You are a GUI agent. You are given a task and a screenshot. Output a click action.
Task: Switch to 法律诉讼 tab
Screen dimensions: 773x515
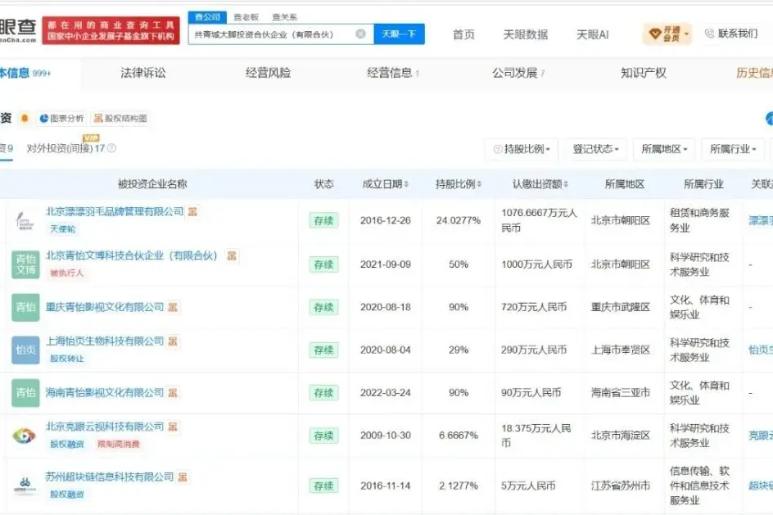coord(143,73)
